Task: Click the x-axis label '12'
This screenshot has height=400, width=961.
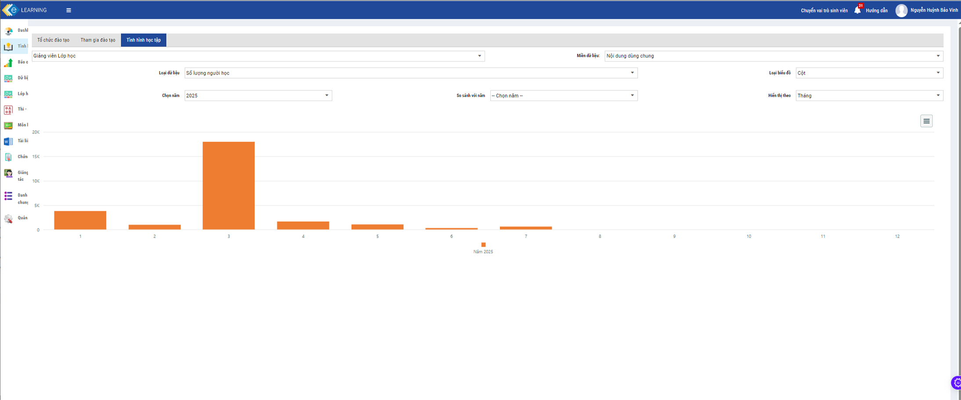Action: [897, 236]
